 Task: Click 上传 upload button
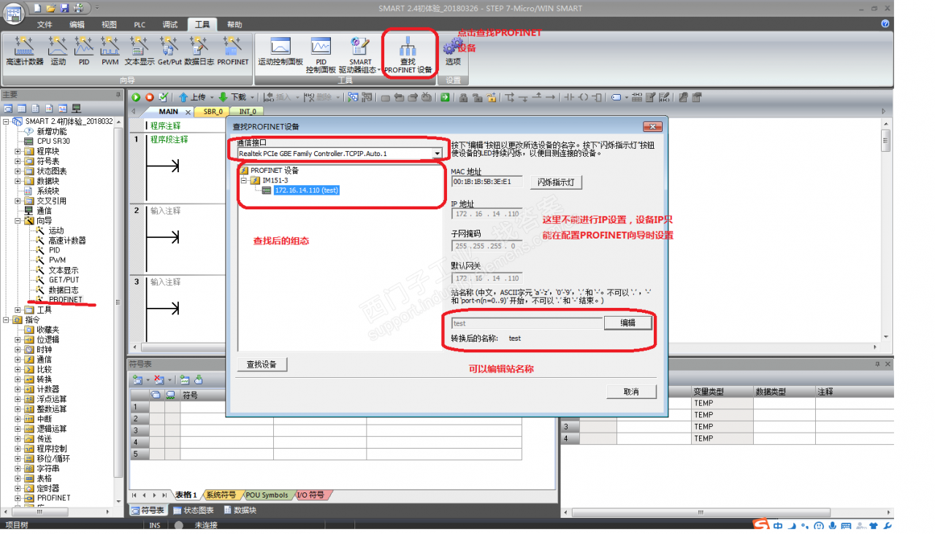click(191, 97)
